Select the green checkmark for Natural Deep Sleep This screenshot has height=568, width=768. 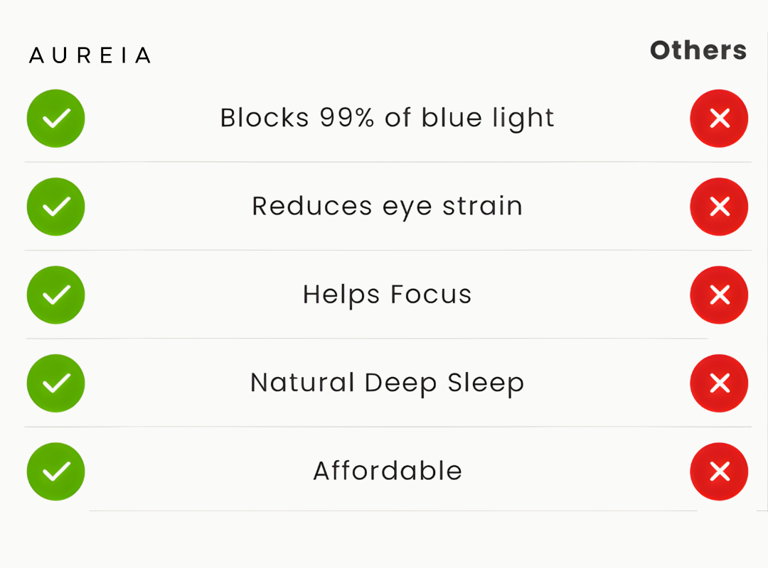tap(55, 383)
